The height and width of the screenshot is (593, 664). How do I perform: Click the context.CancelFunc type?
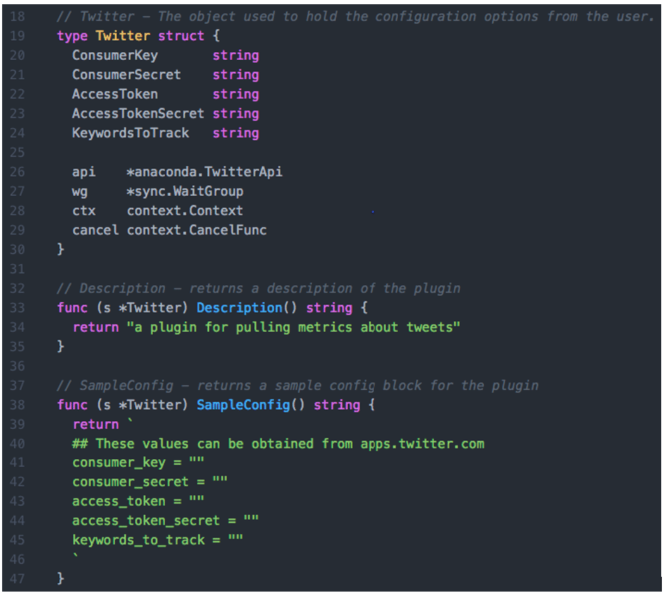pyautogui.click(x=197, y=230)
